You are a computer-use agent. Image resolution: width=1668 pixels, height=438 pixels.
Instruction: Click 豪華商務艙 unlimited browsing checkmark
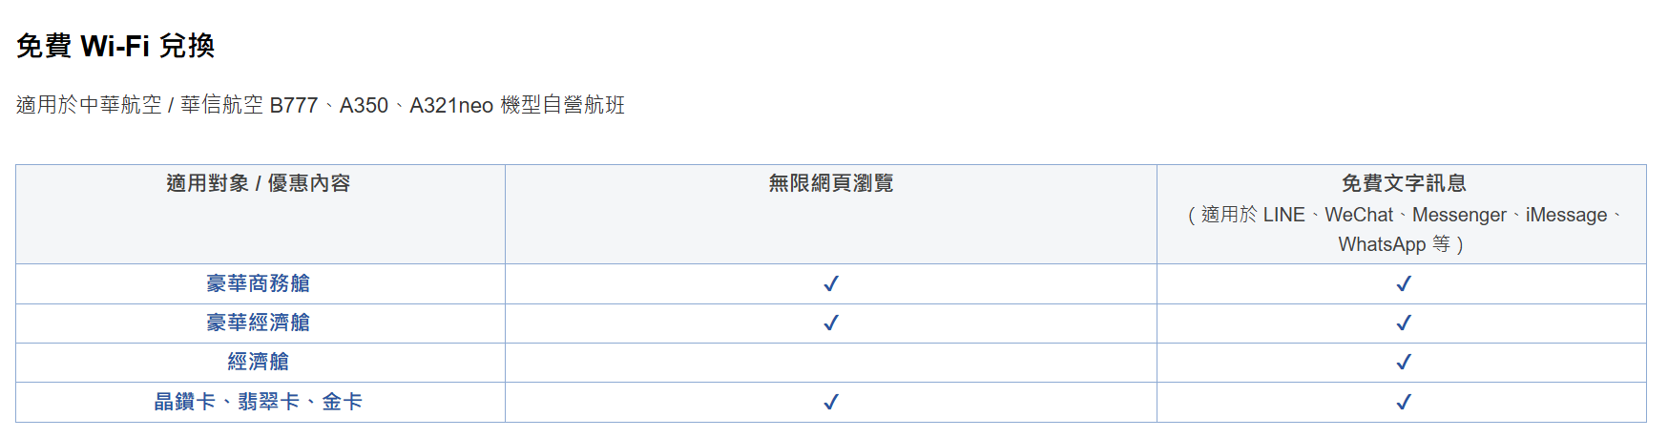pos(831,283)
